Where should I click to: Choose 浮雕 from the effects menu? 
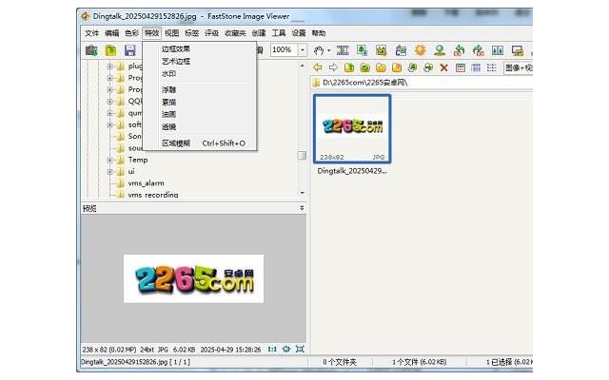[200, 89]
